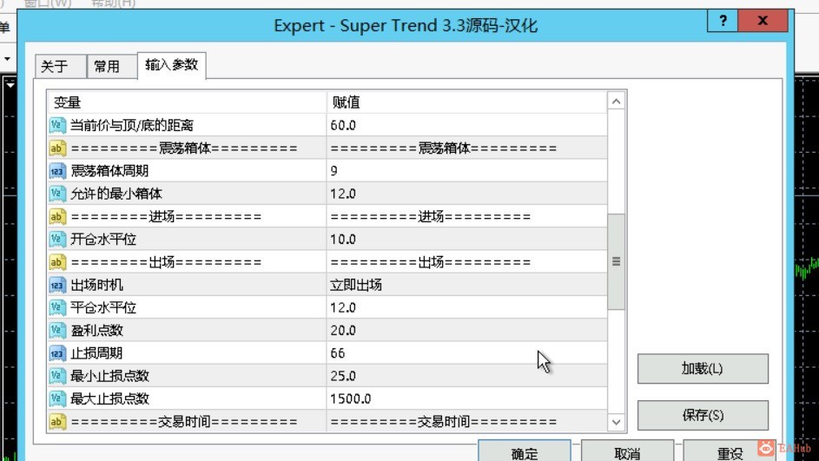The image size is (819, 461).
Task: Click the icon beside 当前价与顶/底的距离
Action: pyautogui.click(x=57, y=125)
